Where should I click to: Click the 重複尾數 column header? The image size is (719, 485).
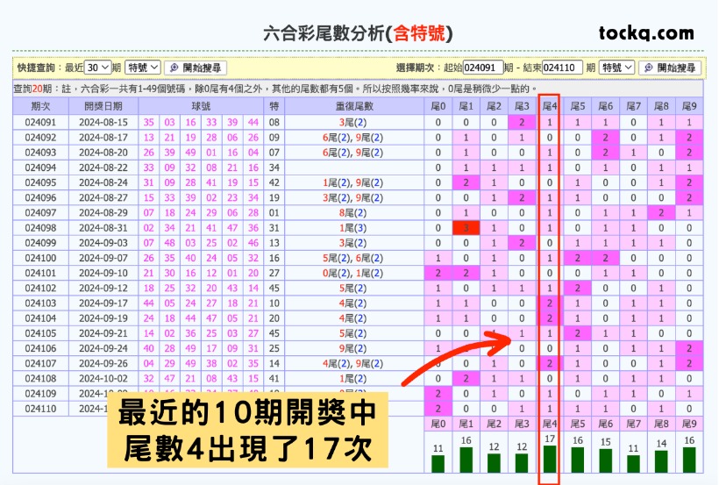tap(354, 106)
